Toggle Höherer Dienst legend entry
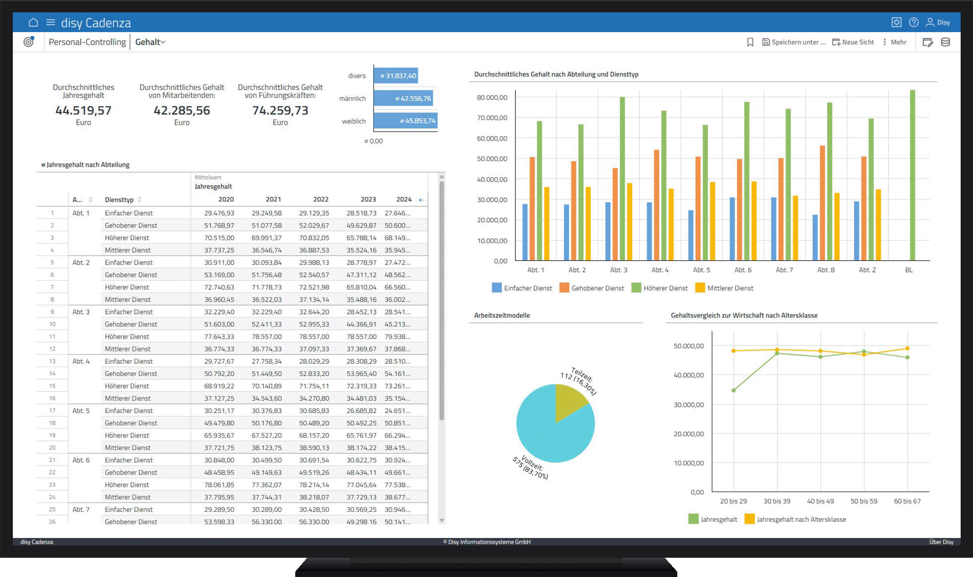The image size is (973, 577). click(x=659, y=288)
